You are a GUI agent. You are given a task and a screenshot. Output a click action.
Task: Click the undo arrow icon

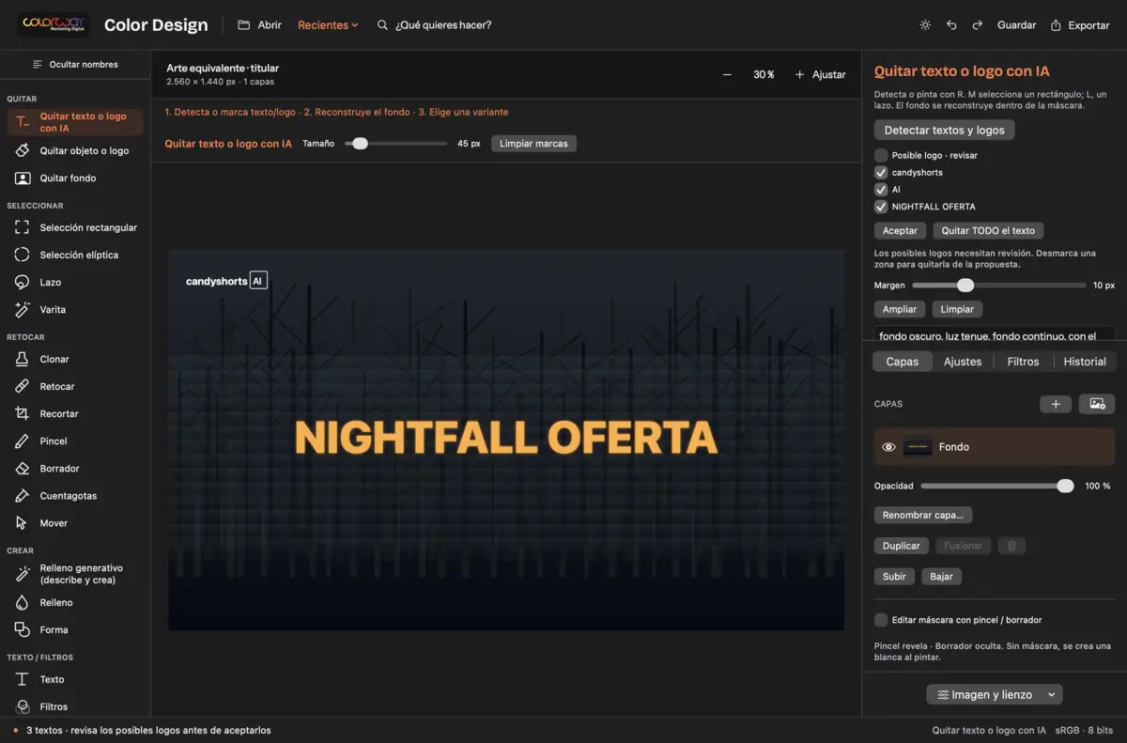click(x=951, y=25)
